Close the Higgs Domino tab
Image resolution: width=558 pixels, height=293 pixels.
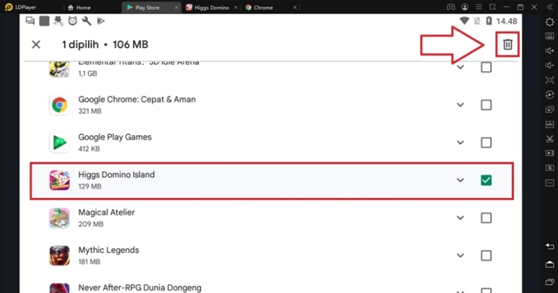coord(235,7)
